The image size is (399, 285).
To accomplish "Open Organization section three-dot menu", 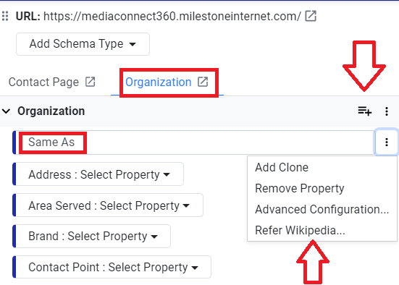I will coord(387,111).
